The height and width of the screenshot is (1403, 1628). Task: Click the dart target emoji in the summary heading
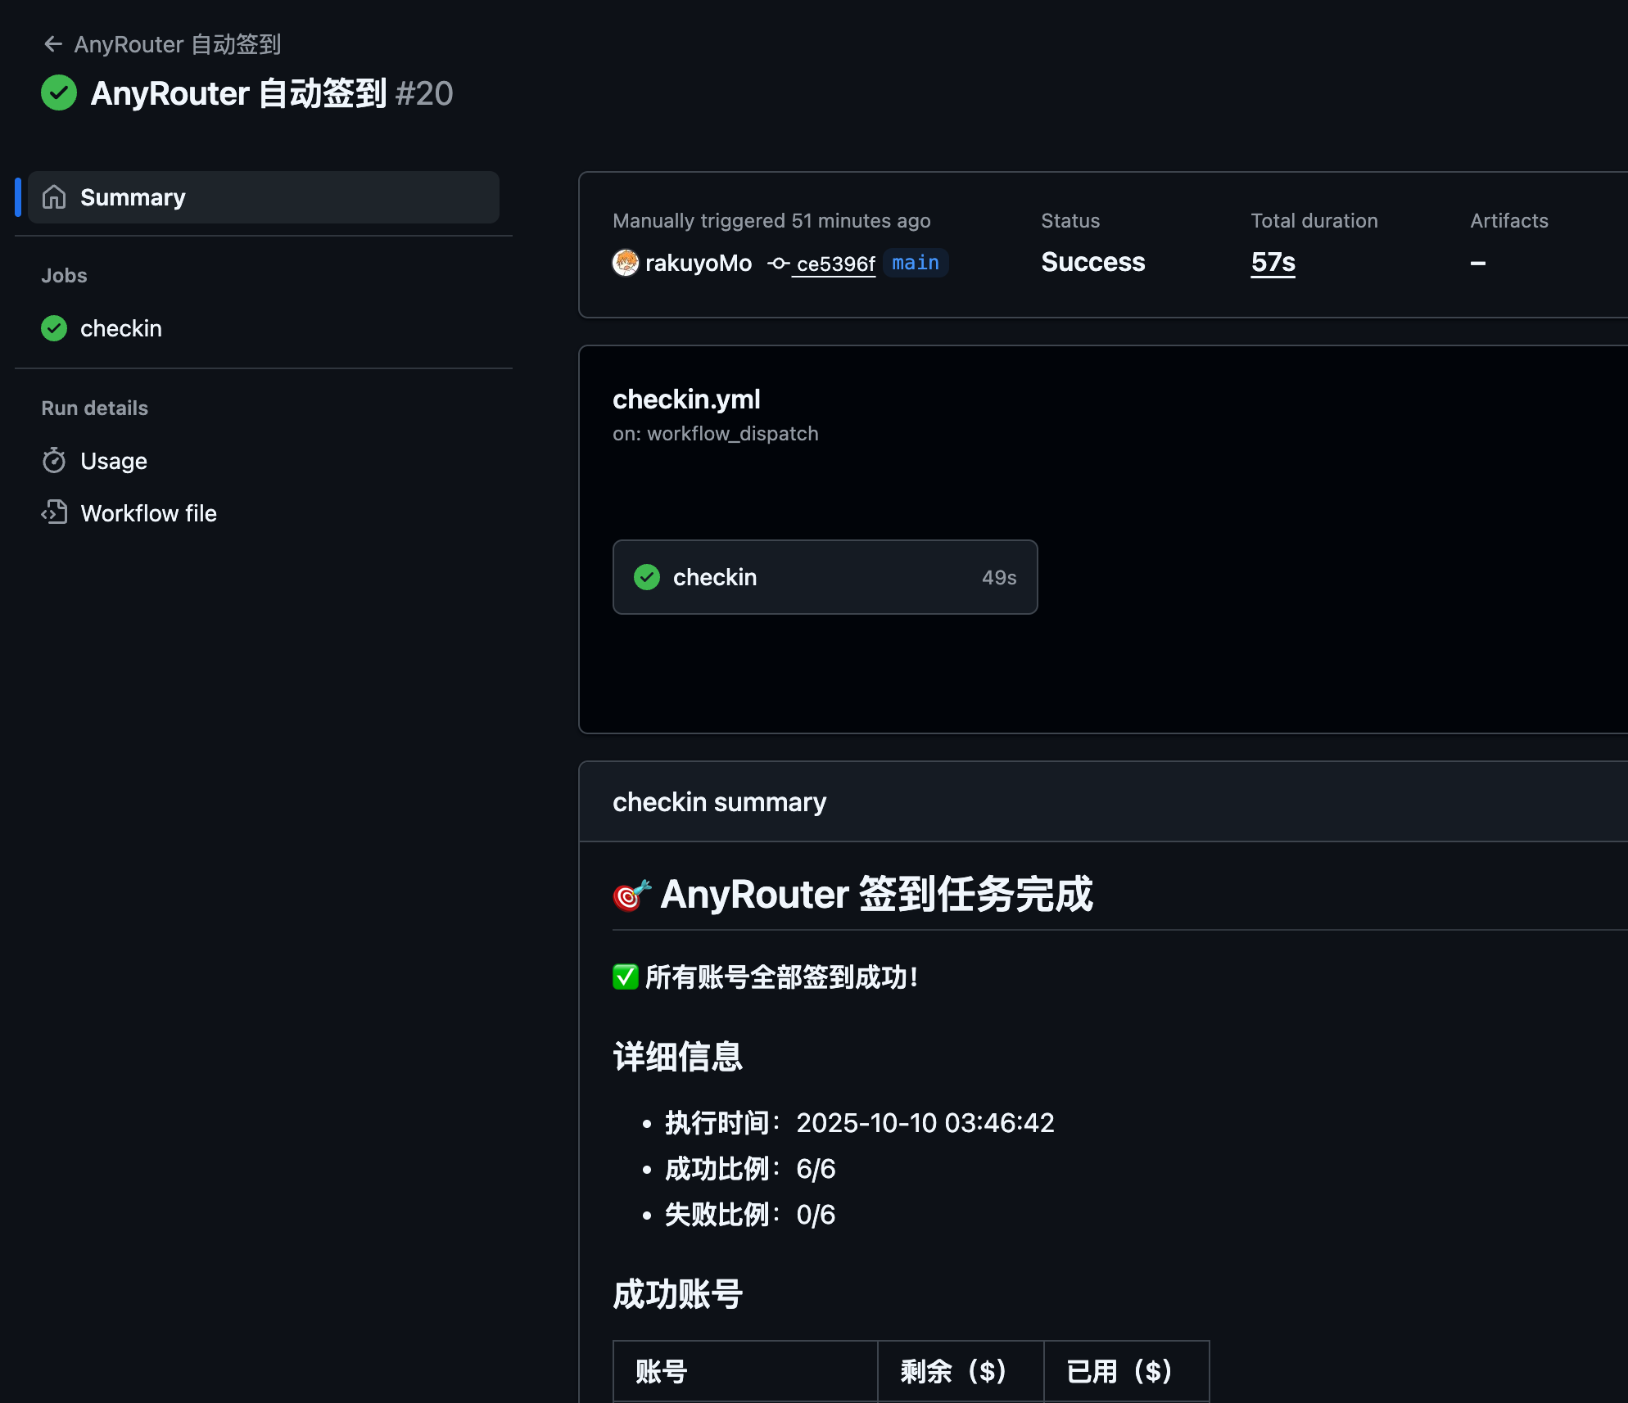[x=632, y=895]
